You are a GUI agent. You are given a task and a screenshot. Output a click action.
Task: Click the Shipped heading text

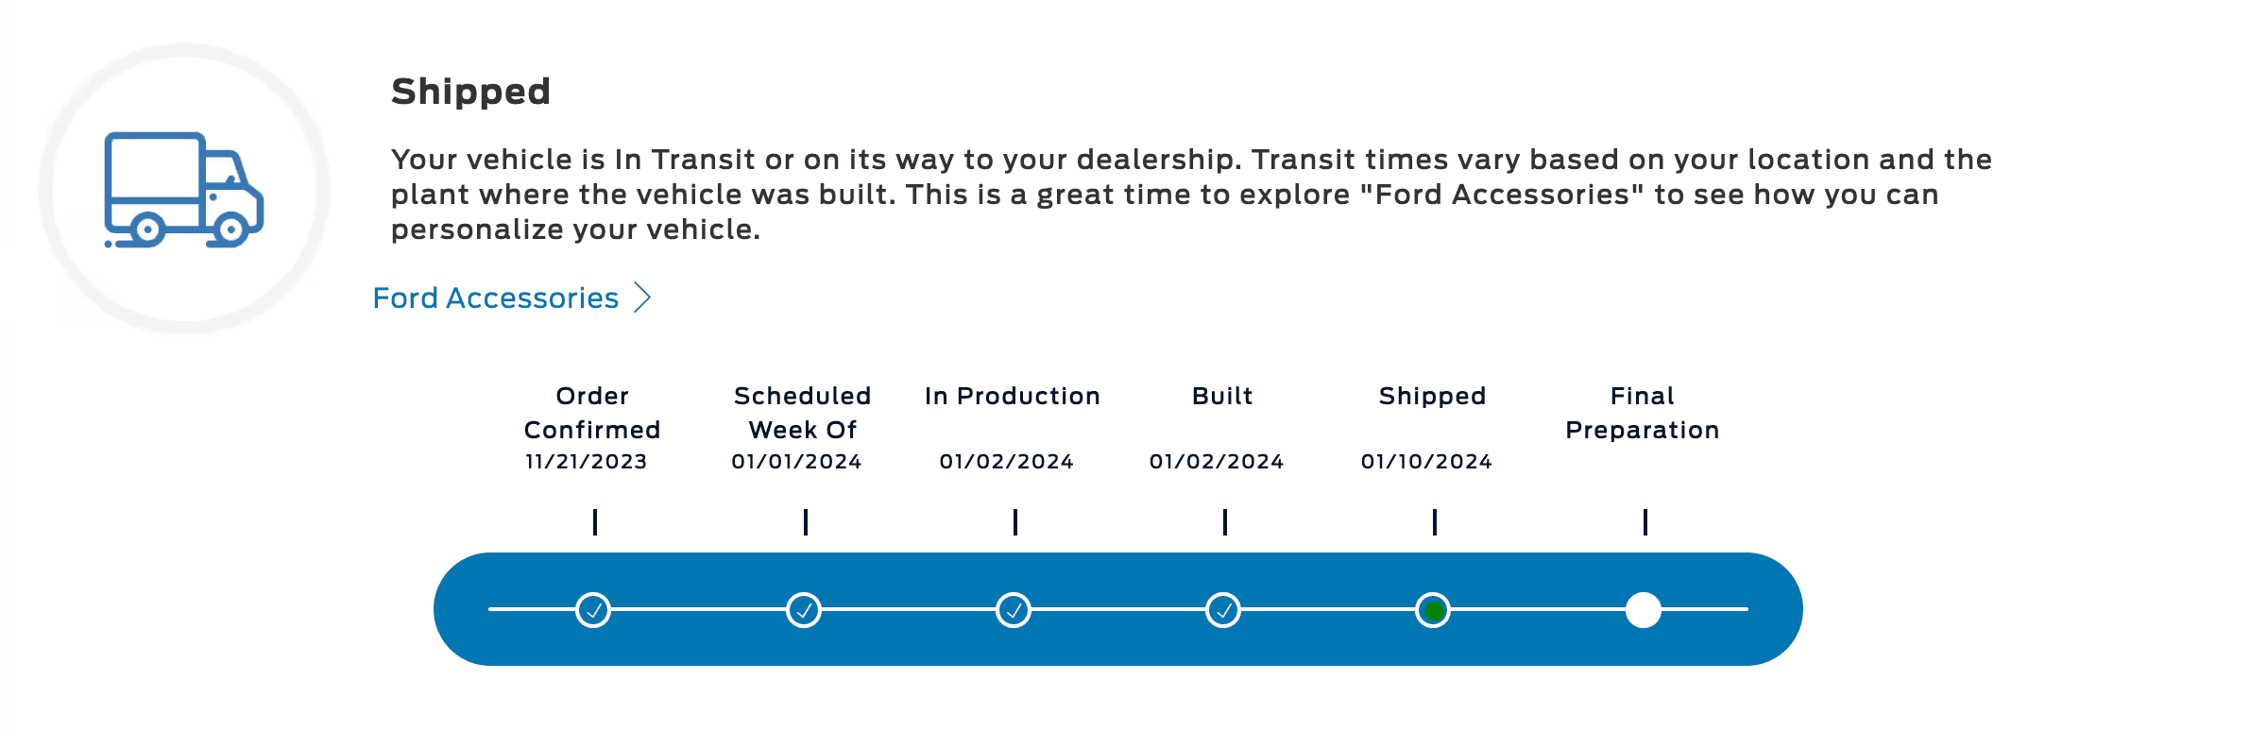470,92
